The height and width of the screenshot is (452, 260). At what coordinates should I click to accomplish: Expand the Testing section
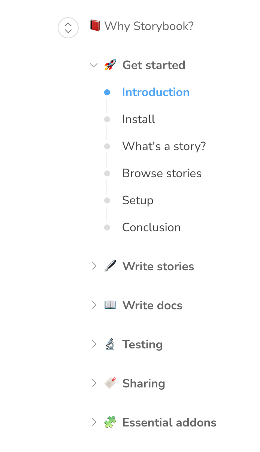coord(94,344)
